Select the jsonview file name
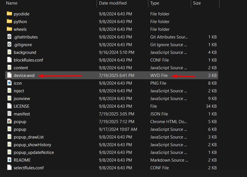The height and width of the screenshot is (177, 247). click(x=22, y=99)
